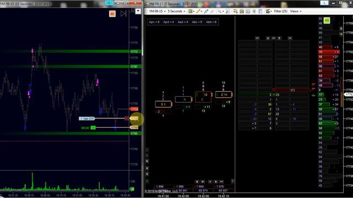Click the 17772 green price level tag

click(135, 52)
